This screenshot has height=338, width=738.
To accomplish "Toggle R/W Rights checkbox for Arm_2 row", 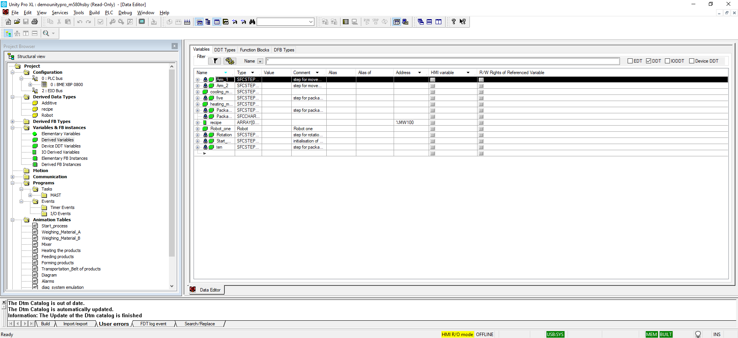I will click(481, 86).
